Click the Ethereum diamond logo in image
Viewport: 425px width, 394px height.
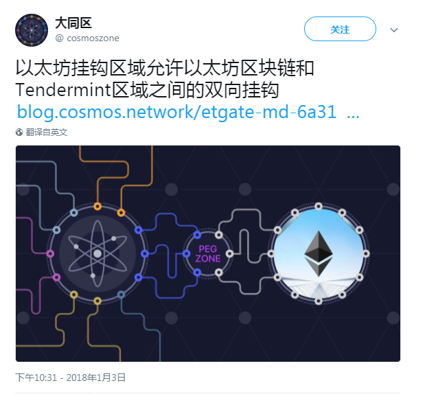tap(319, 253)
